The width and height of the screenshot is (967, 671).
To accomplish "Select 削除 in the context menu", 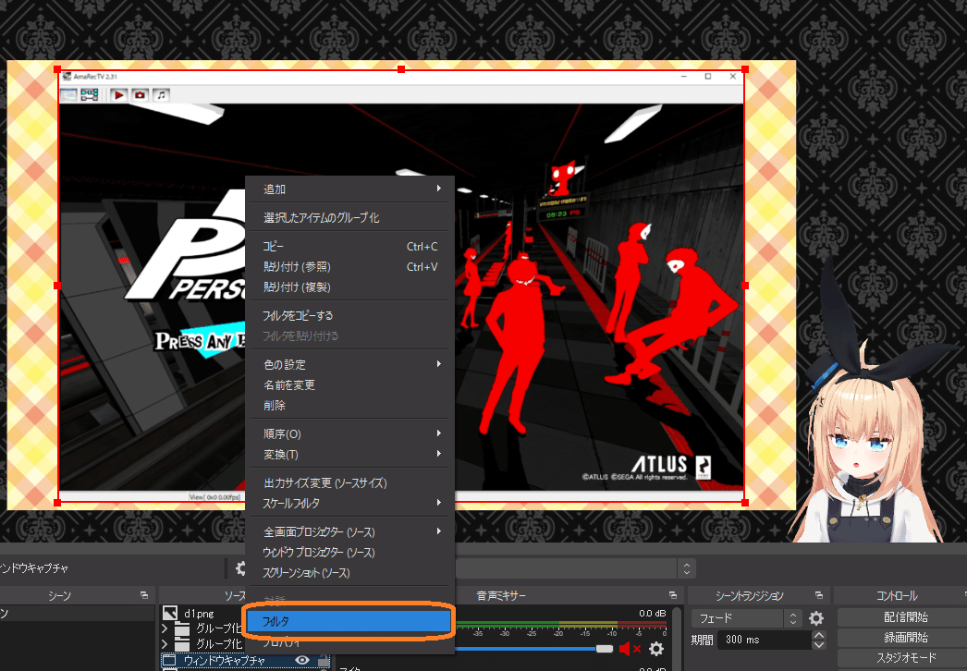I will [349, 405].
